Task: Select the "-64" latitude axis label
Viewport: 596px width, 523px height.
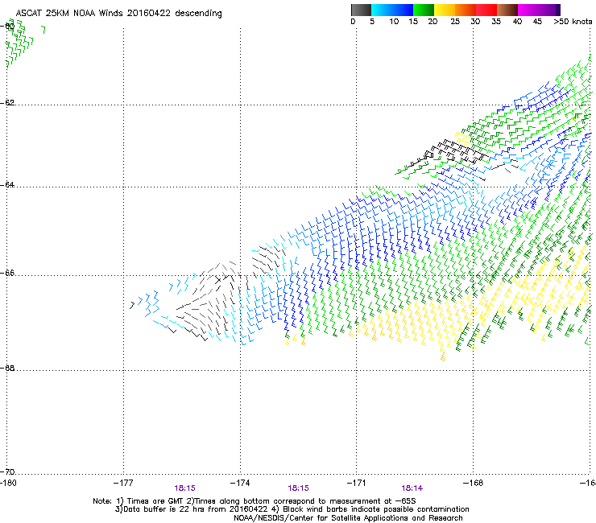Action: pos(7,184)
